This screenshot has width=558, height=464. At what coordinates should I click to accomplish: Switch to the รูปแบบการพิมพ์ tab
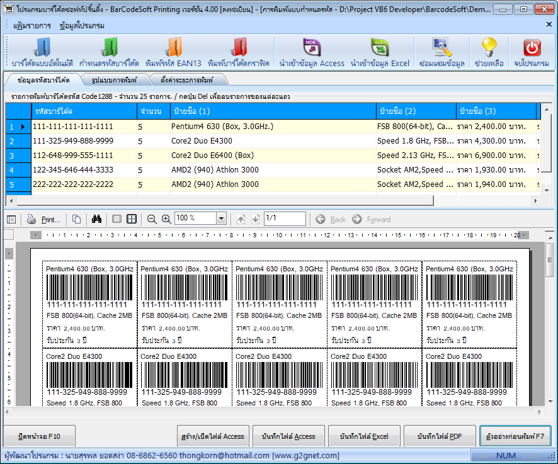pos(114,80)
